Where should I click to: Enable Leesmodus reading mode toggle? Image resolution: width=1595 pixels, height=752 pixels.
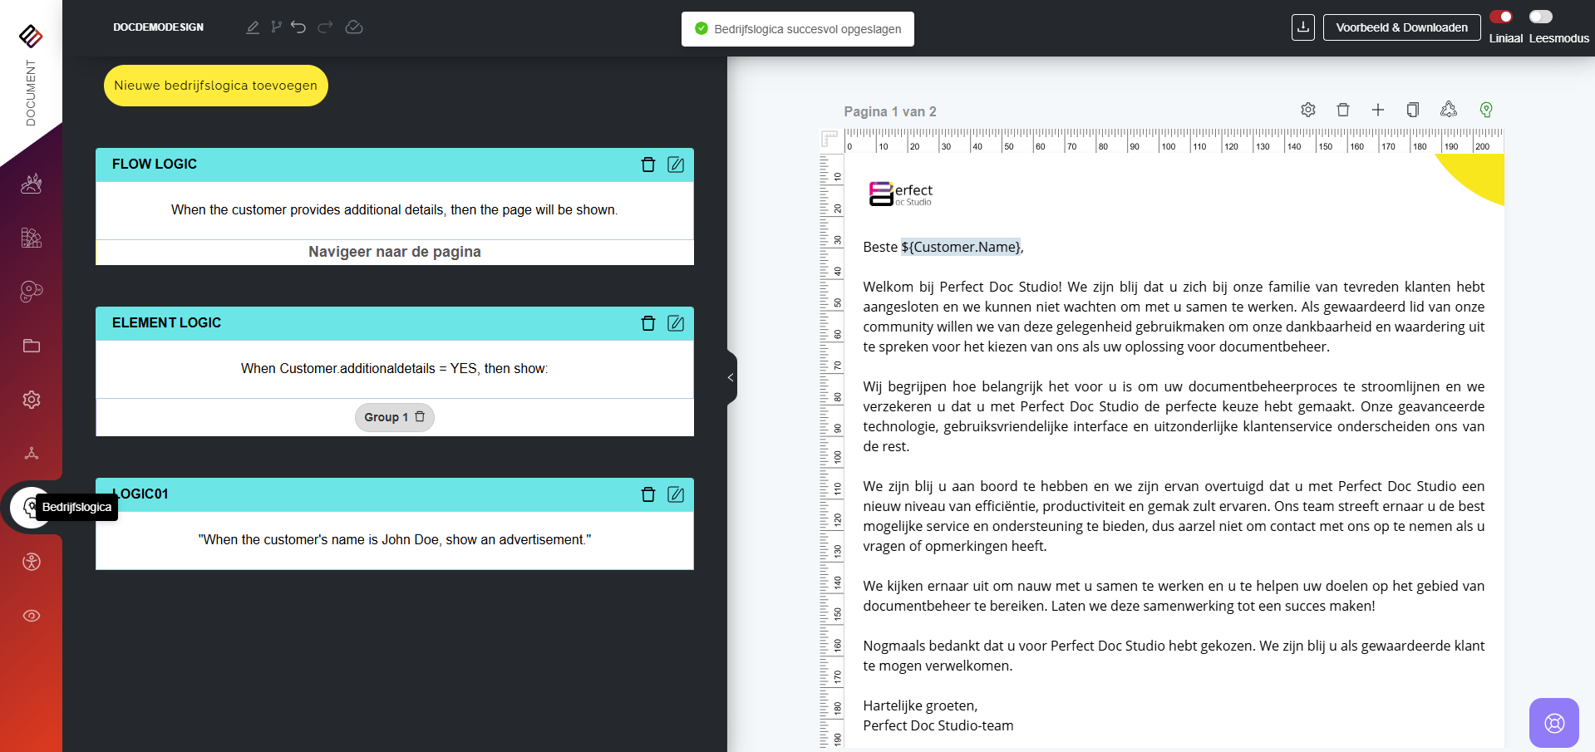pos(1540,17)
